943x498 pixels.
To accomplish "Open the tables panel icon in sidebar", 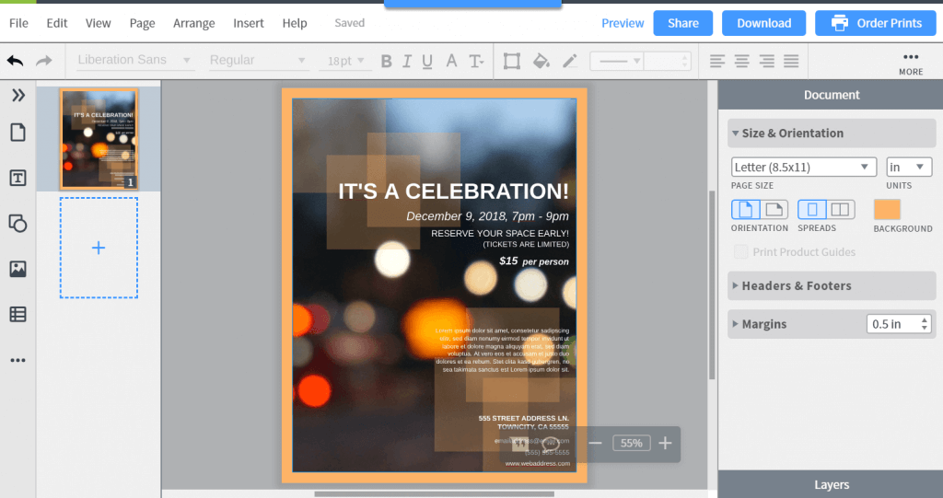I will pos(18,315).
